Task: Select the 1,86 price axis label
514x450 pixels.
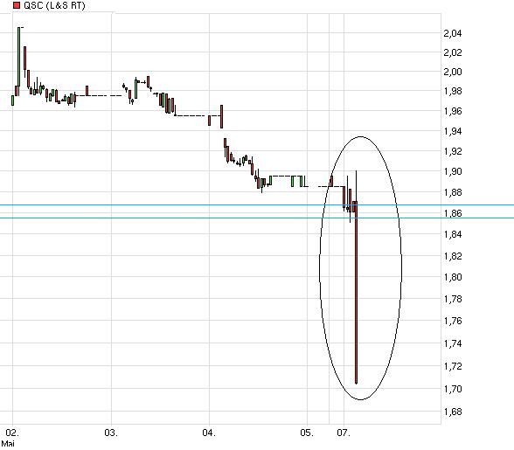Action: pos(453,213)
